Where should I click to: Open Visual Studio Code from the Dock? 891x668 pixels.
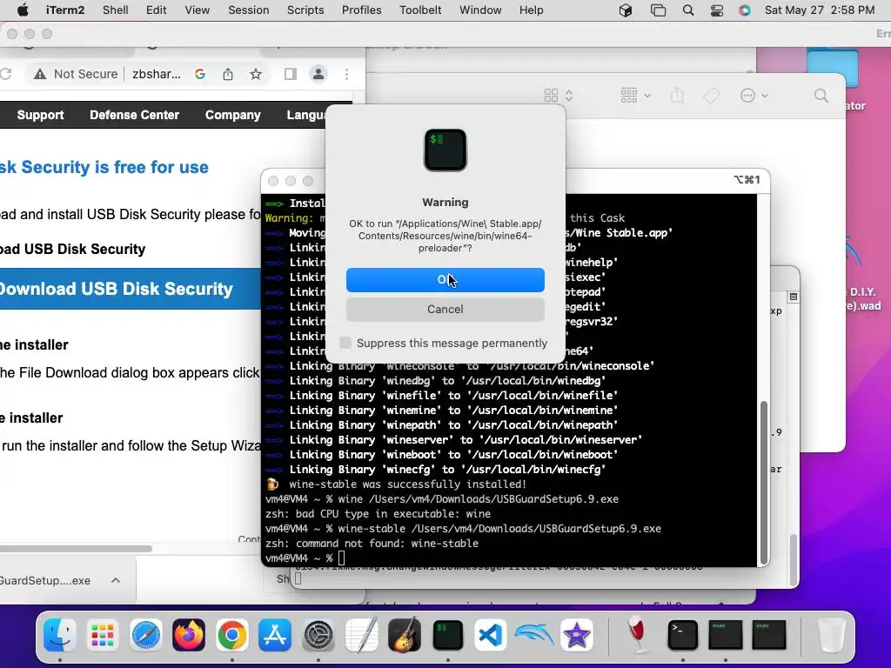tap(491, 635)
